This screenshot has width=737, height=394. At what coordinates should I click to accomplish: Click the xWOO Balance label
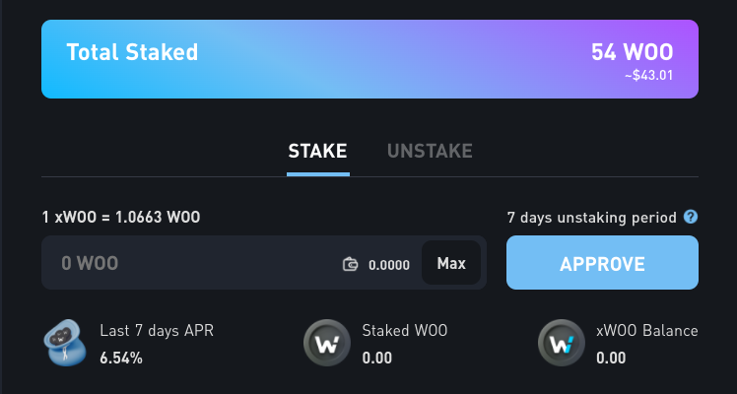[x=647, y=331]
